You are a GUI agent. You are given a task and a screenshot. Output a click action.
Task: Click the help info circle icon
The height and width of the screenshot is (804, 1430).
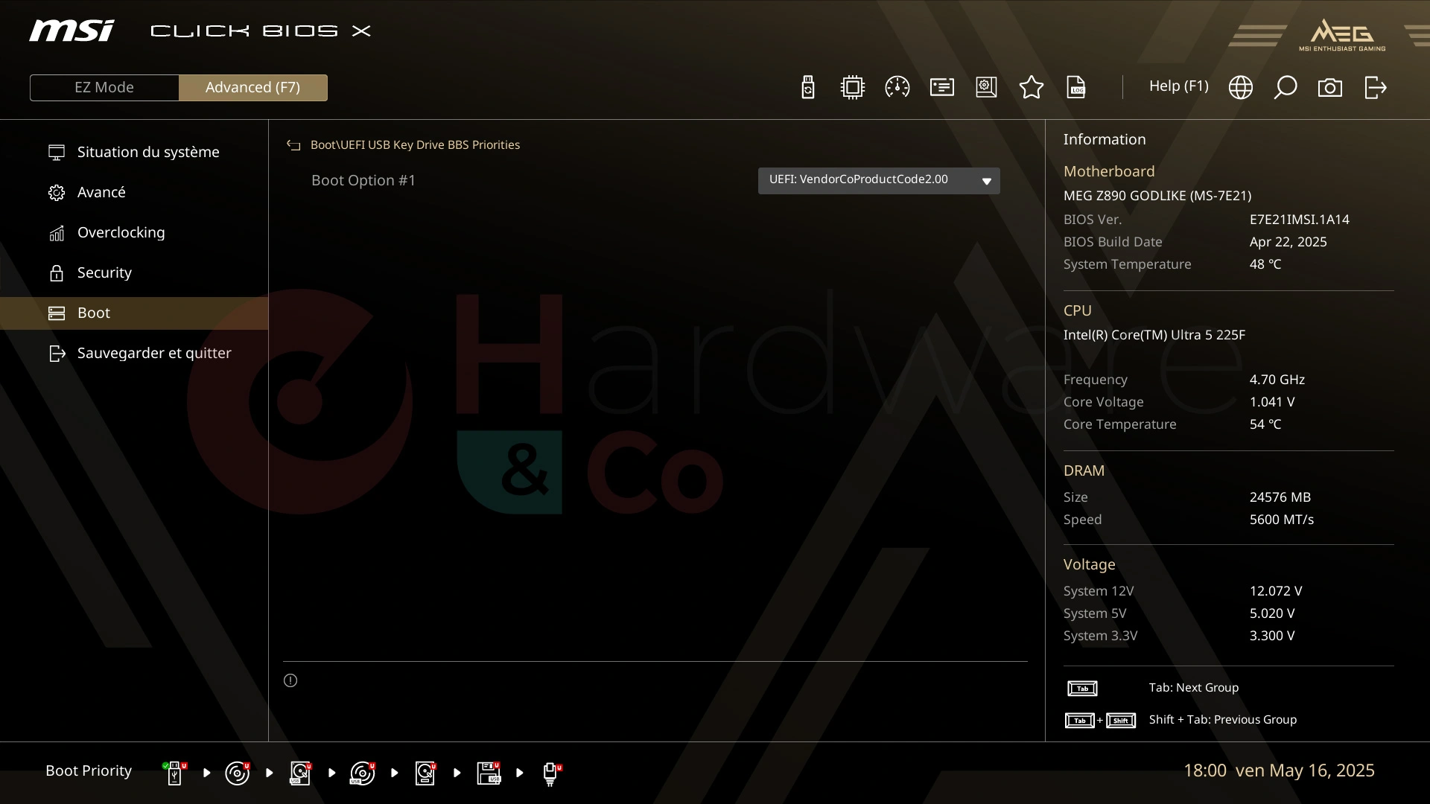pyautogui.click(x=290, y=680)
